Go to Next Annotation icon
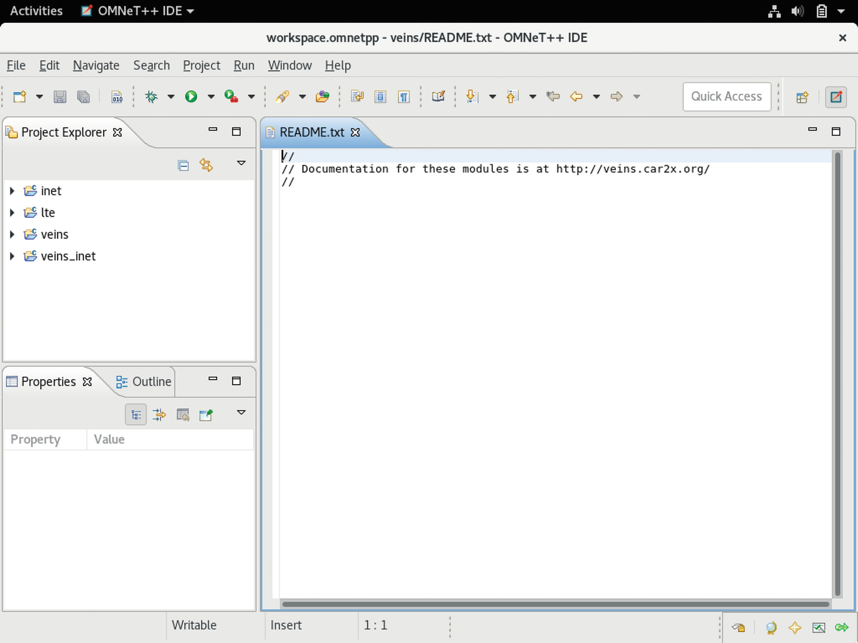 [472, 96]
